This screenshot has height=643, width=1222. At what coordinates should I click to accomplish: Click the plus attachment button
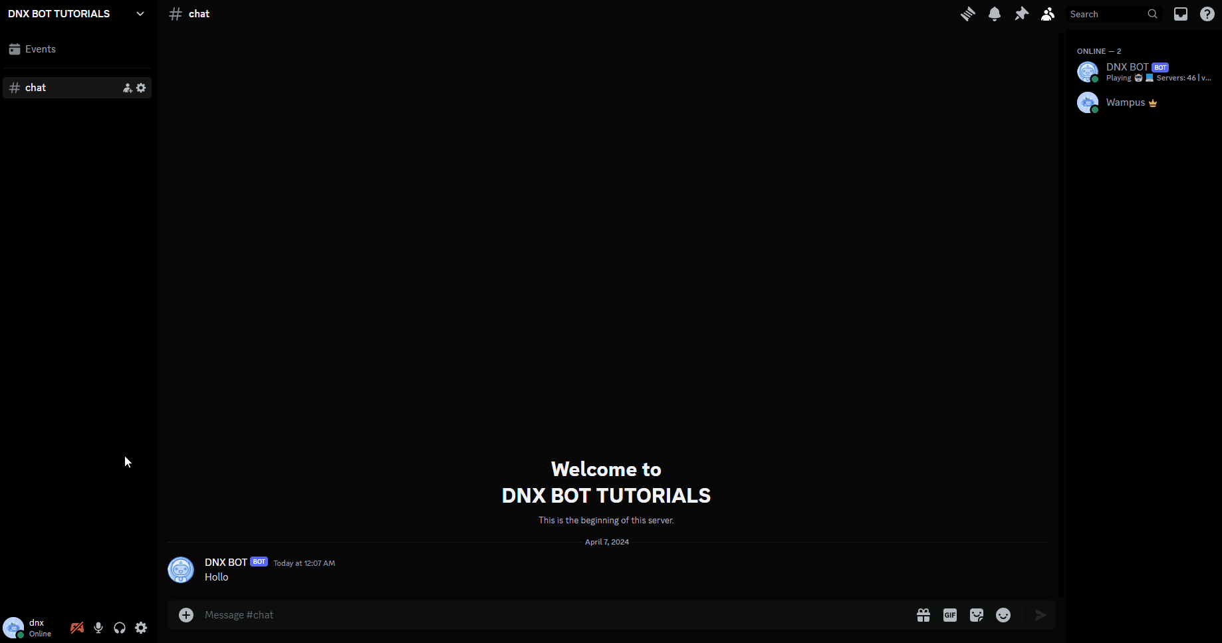[186, 615]
